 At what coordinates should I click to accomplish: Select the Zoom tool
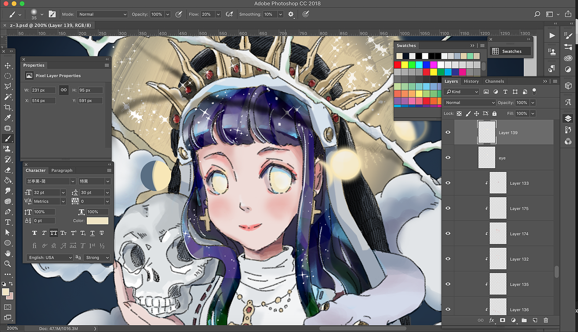[x=8, y=263]
